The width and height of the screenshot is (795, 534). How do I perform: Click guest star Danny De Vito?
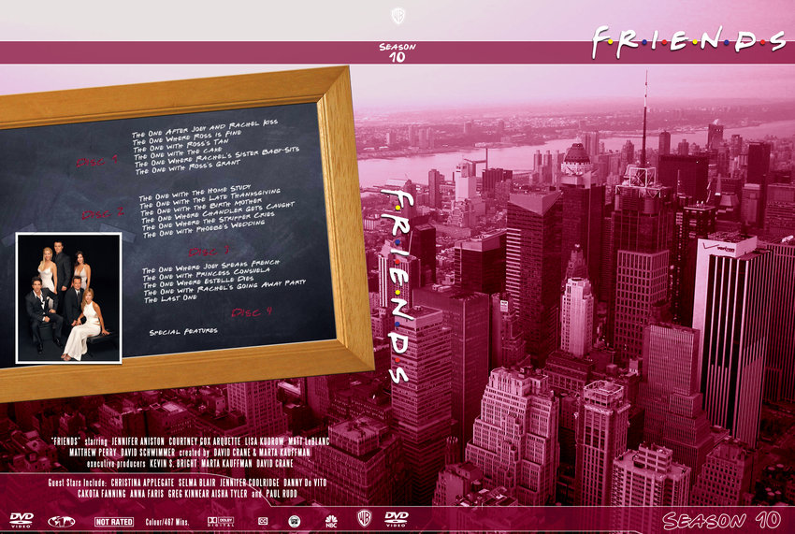(305, 483)
